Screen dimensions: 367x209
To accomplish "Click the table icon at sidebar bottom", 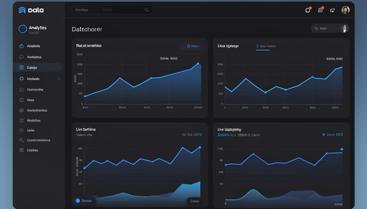I will (x=22, y=150).
